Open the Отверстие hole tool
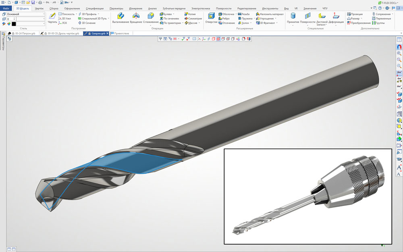 coord(211,17)
